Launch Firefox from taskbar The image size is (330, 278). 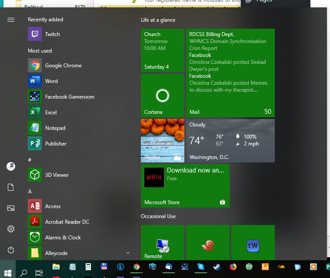(x=233, y=267)
